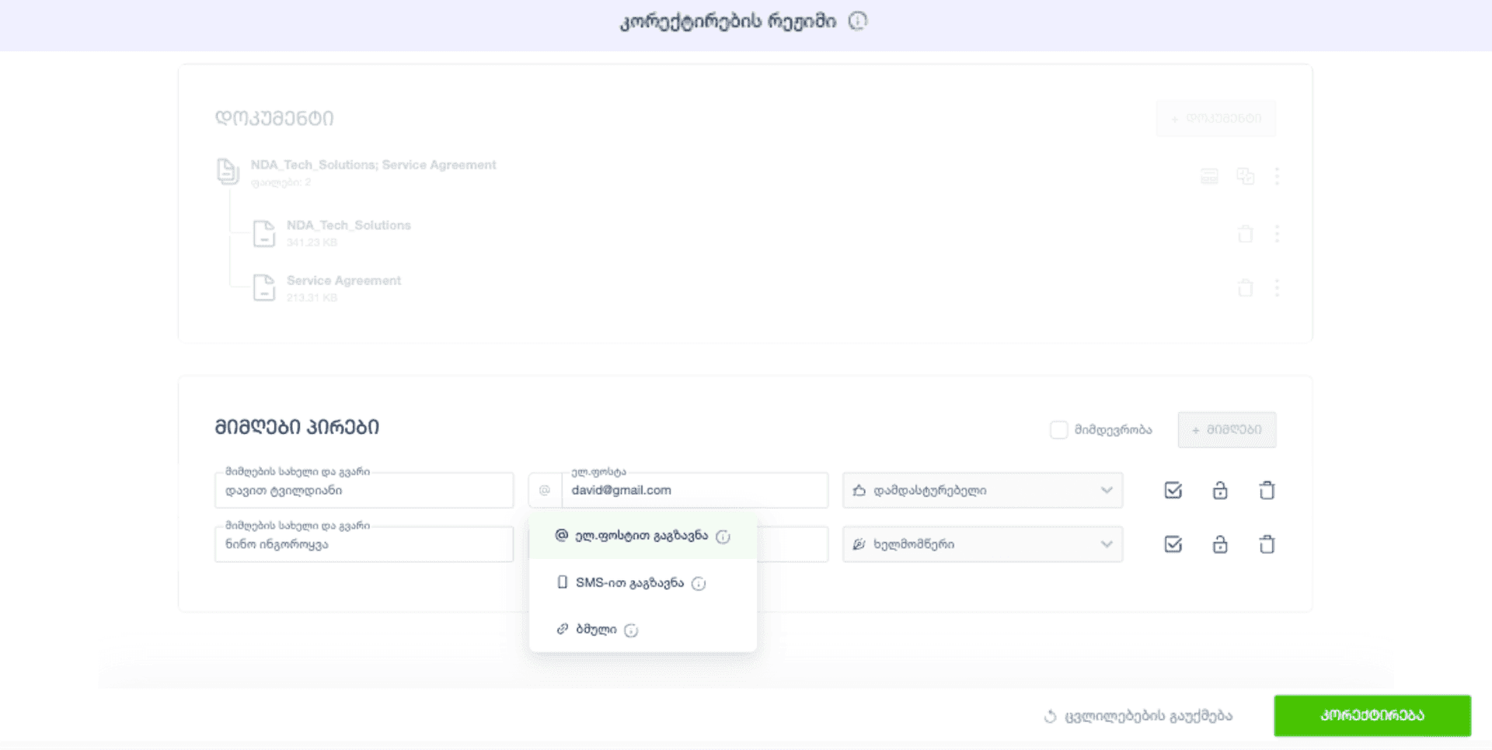Click info icon next to ბმული option
The image size is (1492, 750).
tap(631, 630)
